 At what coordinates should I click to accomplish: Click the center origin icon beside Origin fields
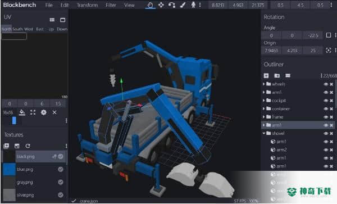pos(329,51)
